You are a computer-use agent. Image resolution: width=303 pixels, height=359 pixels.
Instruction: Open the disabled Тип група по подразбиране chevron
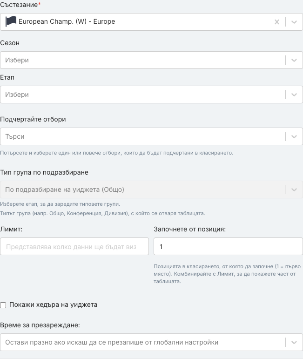294,190
